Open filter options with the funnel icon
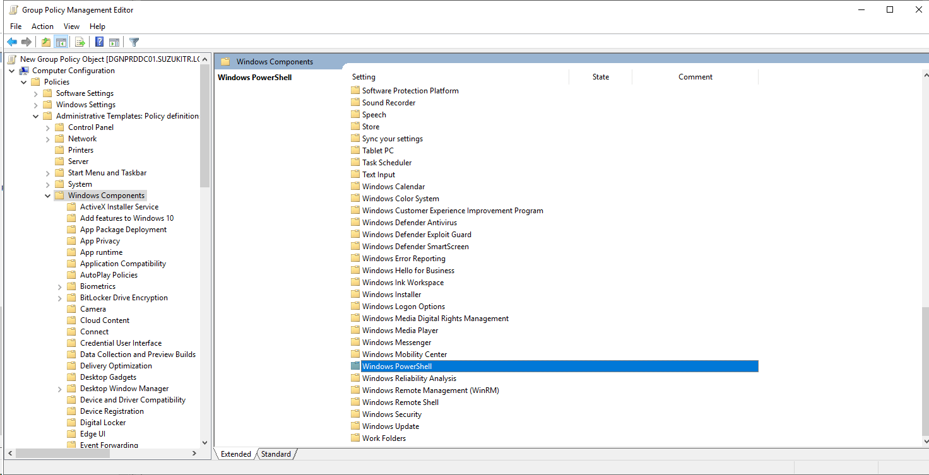The image size is (929, 475). (133, 42)
